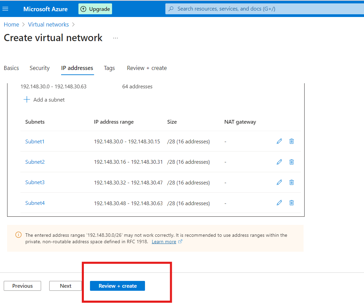Delete Subnet1 with trash icon
The height and width of the screenshot is (303, 364).
point(292,141)
